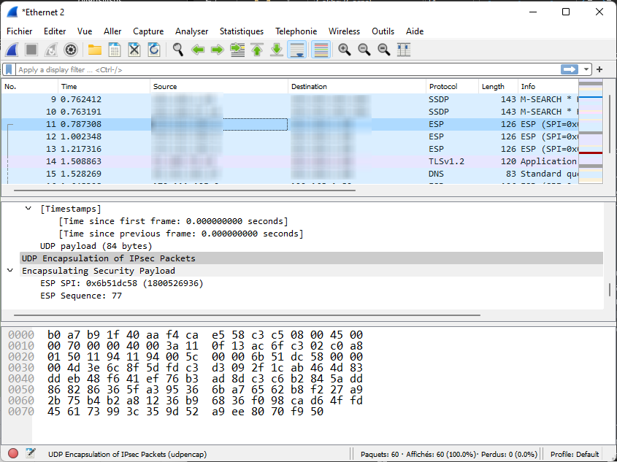This screenshot has height=462, width=617.
Task: Sort by Source column header
Action: (219, 87)
